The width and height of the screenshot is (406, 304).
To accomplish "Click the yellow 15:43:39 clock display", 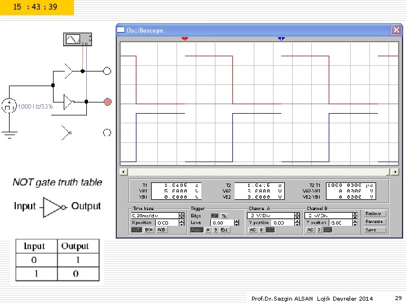I will pyautogui.click(x=37, y=7).
